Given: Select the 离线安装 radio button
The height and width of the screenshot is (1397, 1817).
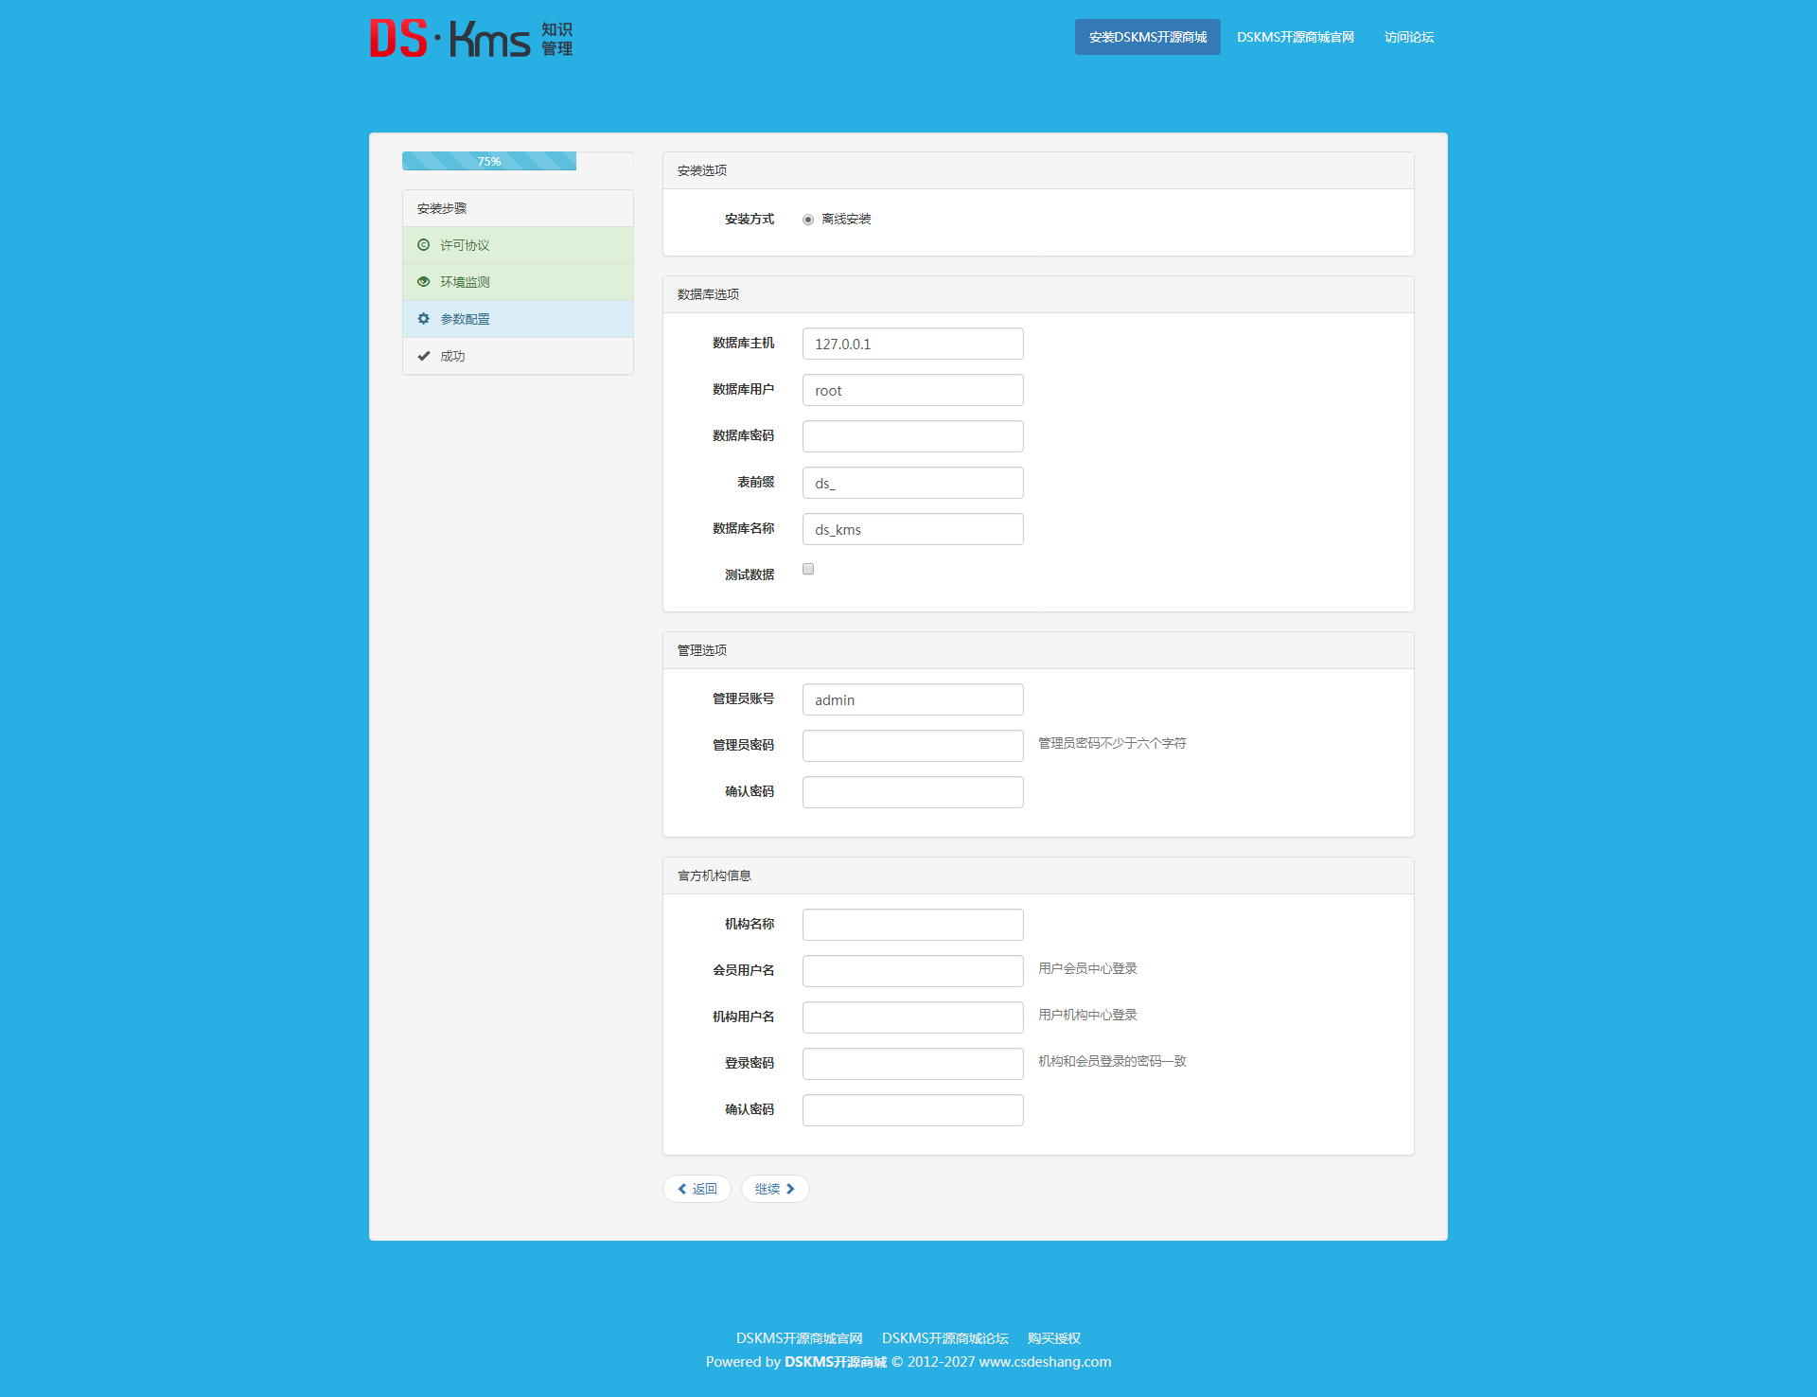Looking at the screenshot, I should [x=808, y=220].
